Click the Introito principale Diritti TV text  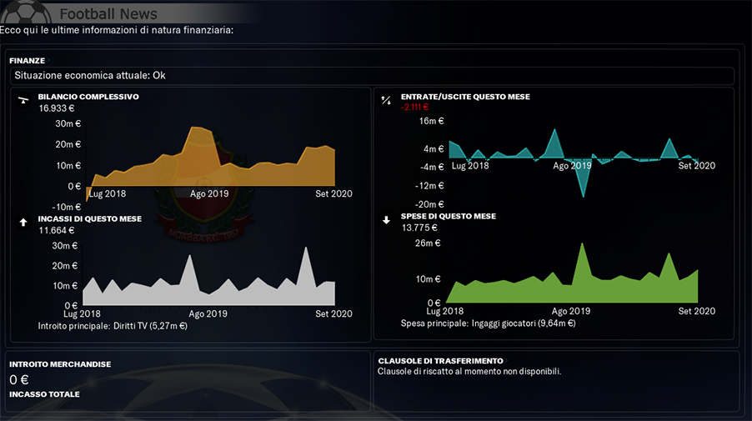click(113, 326)
